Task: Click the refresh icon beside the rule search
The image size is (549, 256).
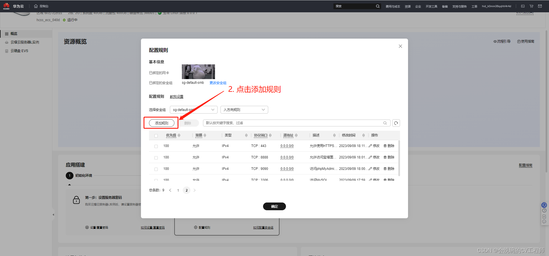Action: pos(396,123)
